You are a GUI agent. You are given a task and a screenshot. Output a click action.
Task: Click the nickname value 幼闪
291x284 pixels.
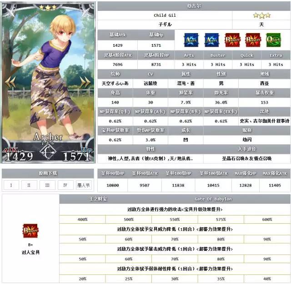click(247, 140)
